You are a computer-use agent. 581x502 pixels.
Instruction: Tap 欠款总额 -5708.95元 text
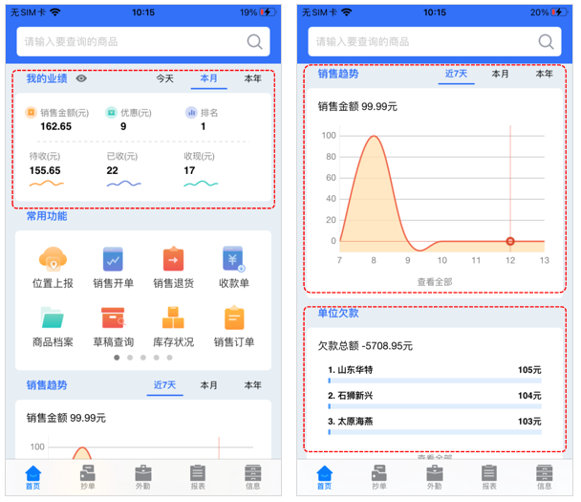365,346
